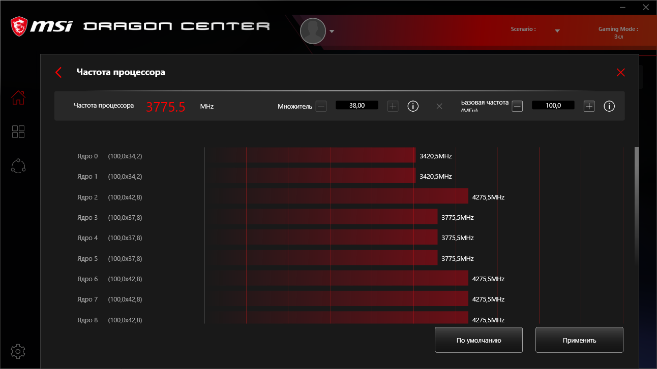
Task: Increase the Множитель value with plus
Action: [x=393, y=106]
